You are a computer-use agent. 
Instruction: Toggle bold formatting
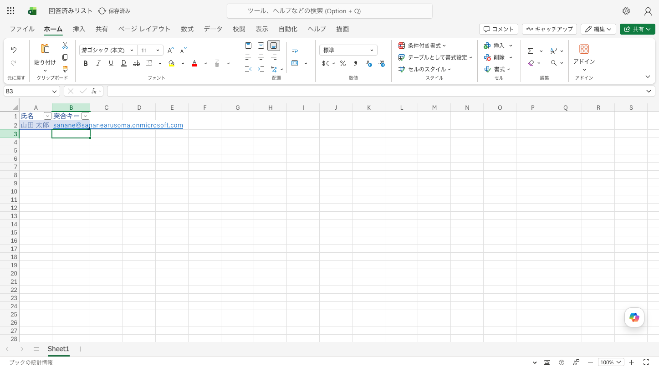(x=85, y=63)
